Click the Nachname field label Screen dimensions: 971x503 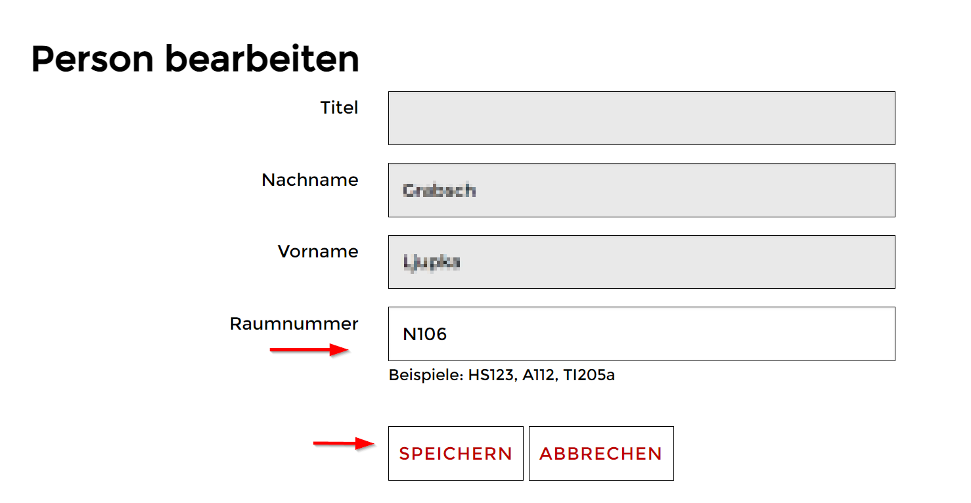click(x=310, y=180)
